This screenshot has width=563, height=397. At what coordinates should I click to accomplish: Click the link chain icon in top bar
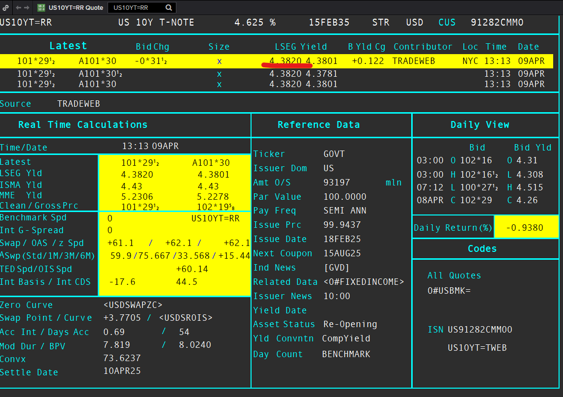point(6,7)
